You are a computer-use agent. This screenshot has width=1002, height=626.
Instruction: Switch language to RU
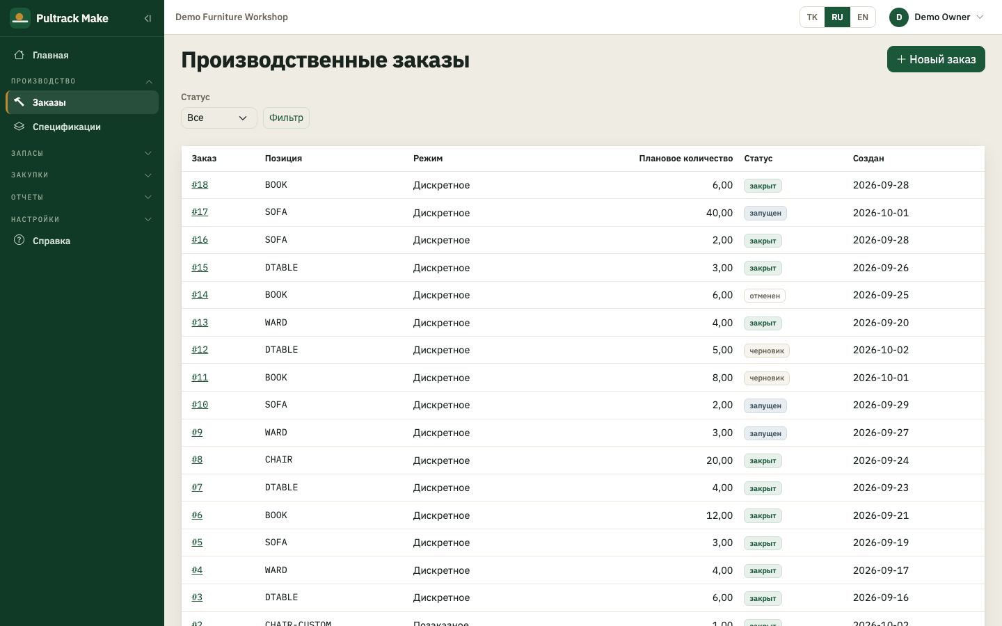(x=837, y=17)
